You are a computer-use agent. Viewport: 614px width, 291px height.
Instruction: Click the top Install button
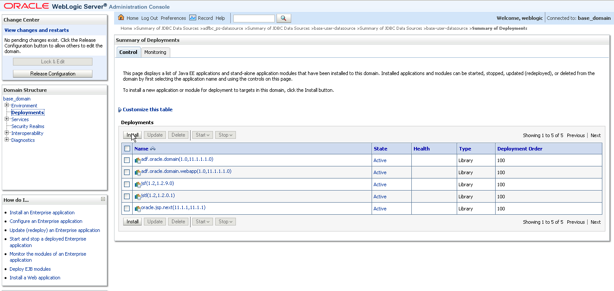[x=133, y=135]
